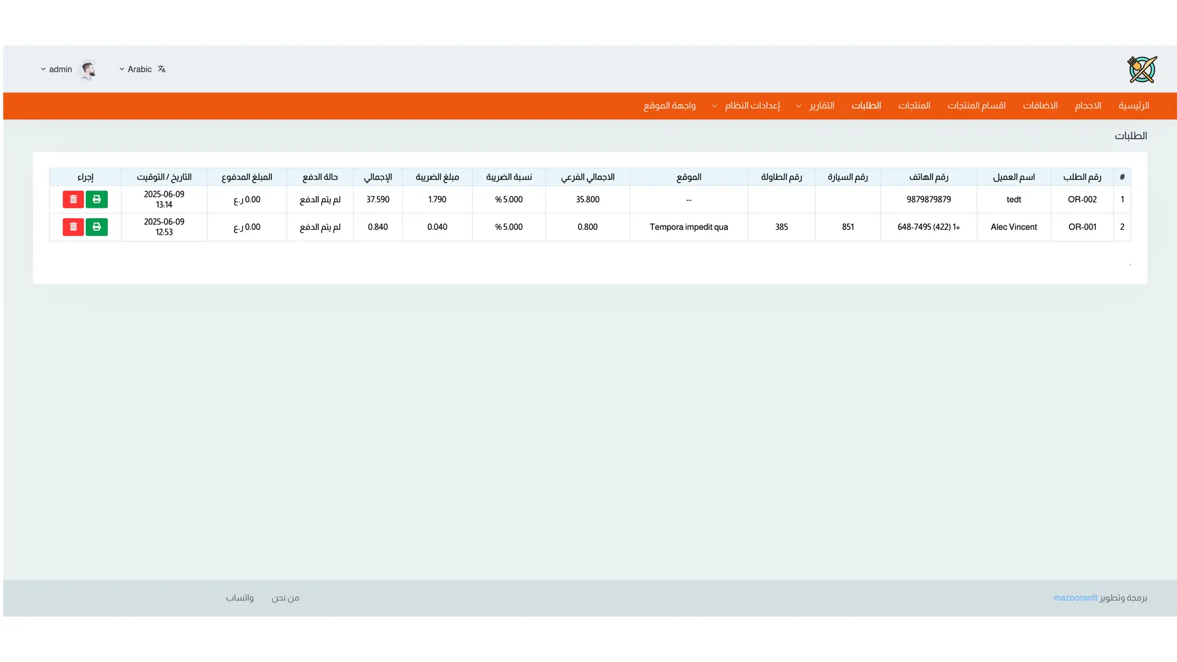Go to الرئيسية home menu item

(x=1133, y=105)
